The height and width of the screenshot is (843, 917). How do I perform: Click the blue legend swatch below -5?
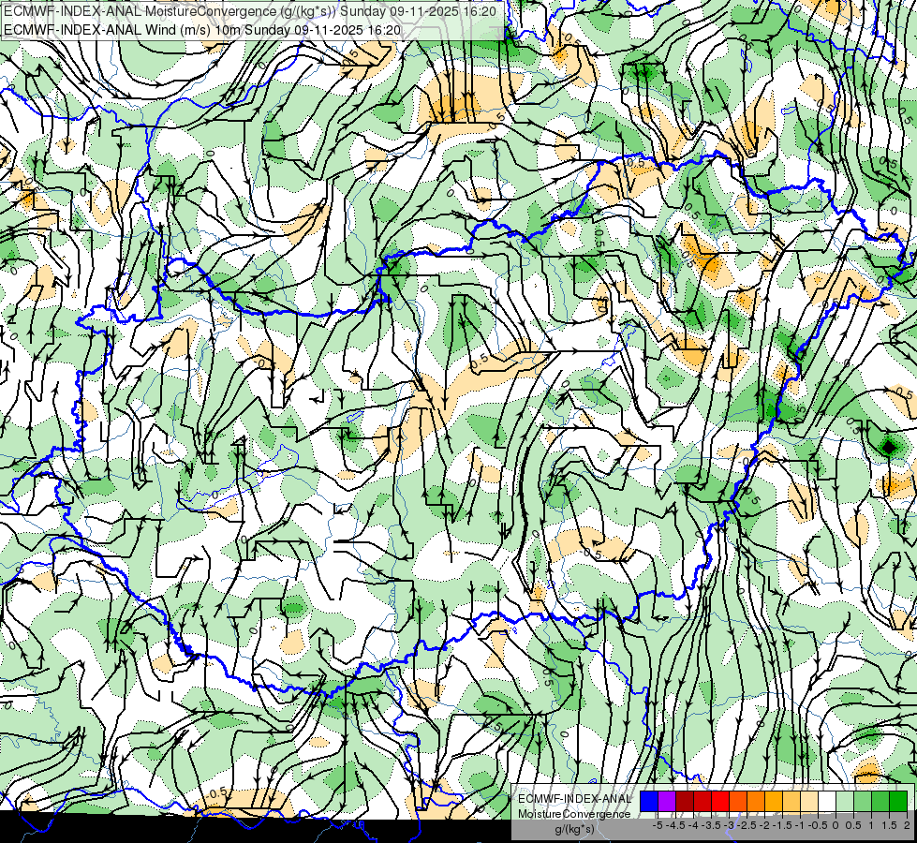pos(649,802)
